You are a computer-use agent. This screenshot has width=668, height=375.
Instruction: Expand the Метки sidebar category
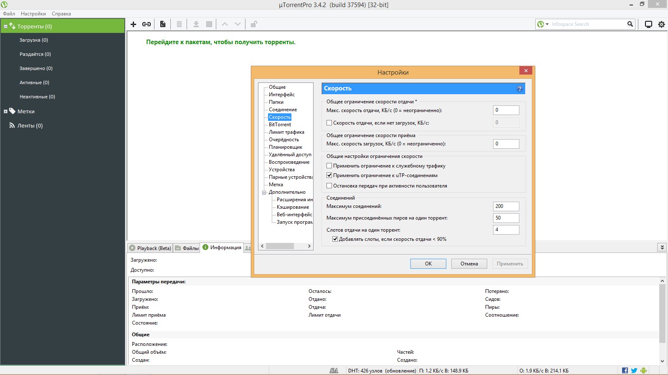(x=5, y=111)
